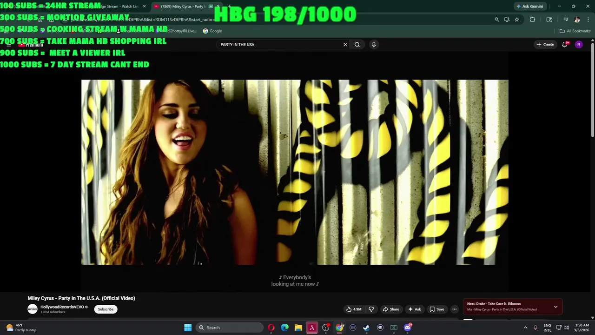Open Microsoft Edge from the taskbar
The image size is (595, 335).
click(284, 328)
